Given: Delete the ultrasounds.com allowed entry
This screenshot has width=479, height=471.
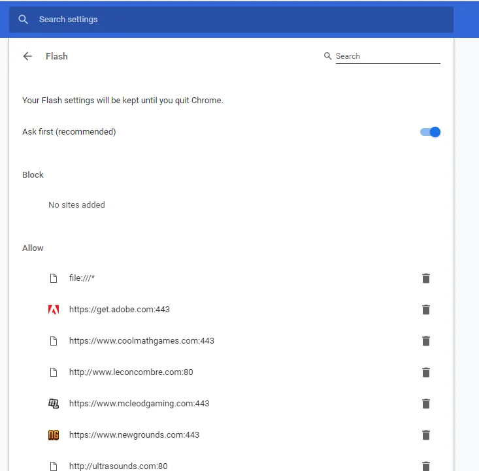Looking at the screenshot, I should [x=426, y=465].
